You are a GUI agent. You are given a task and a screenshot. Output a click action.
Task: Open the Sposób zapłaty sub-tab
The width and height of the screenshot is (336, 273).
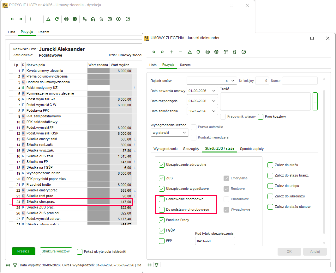coord(252,149)
